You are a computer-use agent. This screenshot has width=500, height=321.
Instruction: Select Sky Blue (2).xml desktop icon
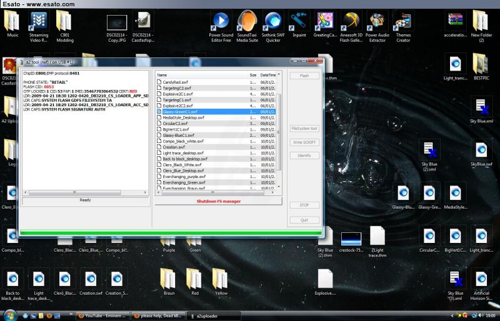pyautogui.click(x=429, y=156)
